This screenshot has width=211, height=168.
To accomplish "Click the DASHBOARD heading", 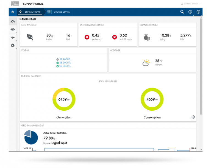I will 28,19.
